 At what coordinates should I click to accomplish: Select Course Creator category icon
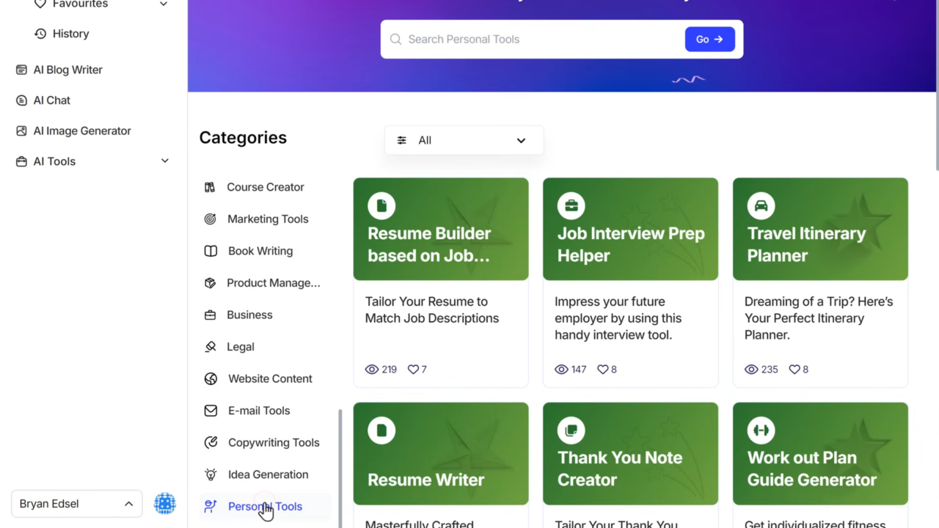(210, 187)
